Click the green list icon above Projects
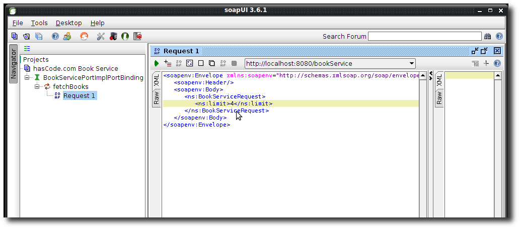This screenshot has height=229, width=520. click(27, 48)
